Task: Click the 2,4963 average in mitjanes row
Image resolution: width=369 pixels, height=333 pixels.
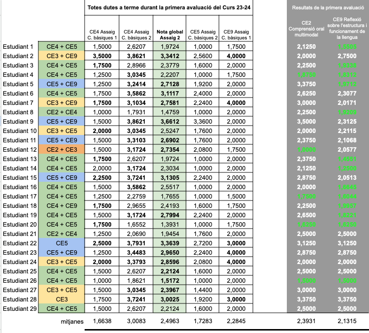Action: pos(170,322)
